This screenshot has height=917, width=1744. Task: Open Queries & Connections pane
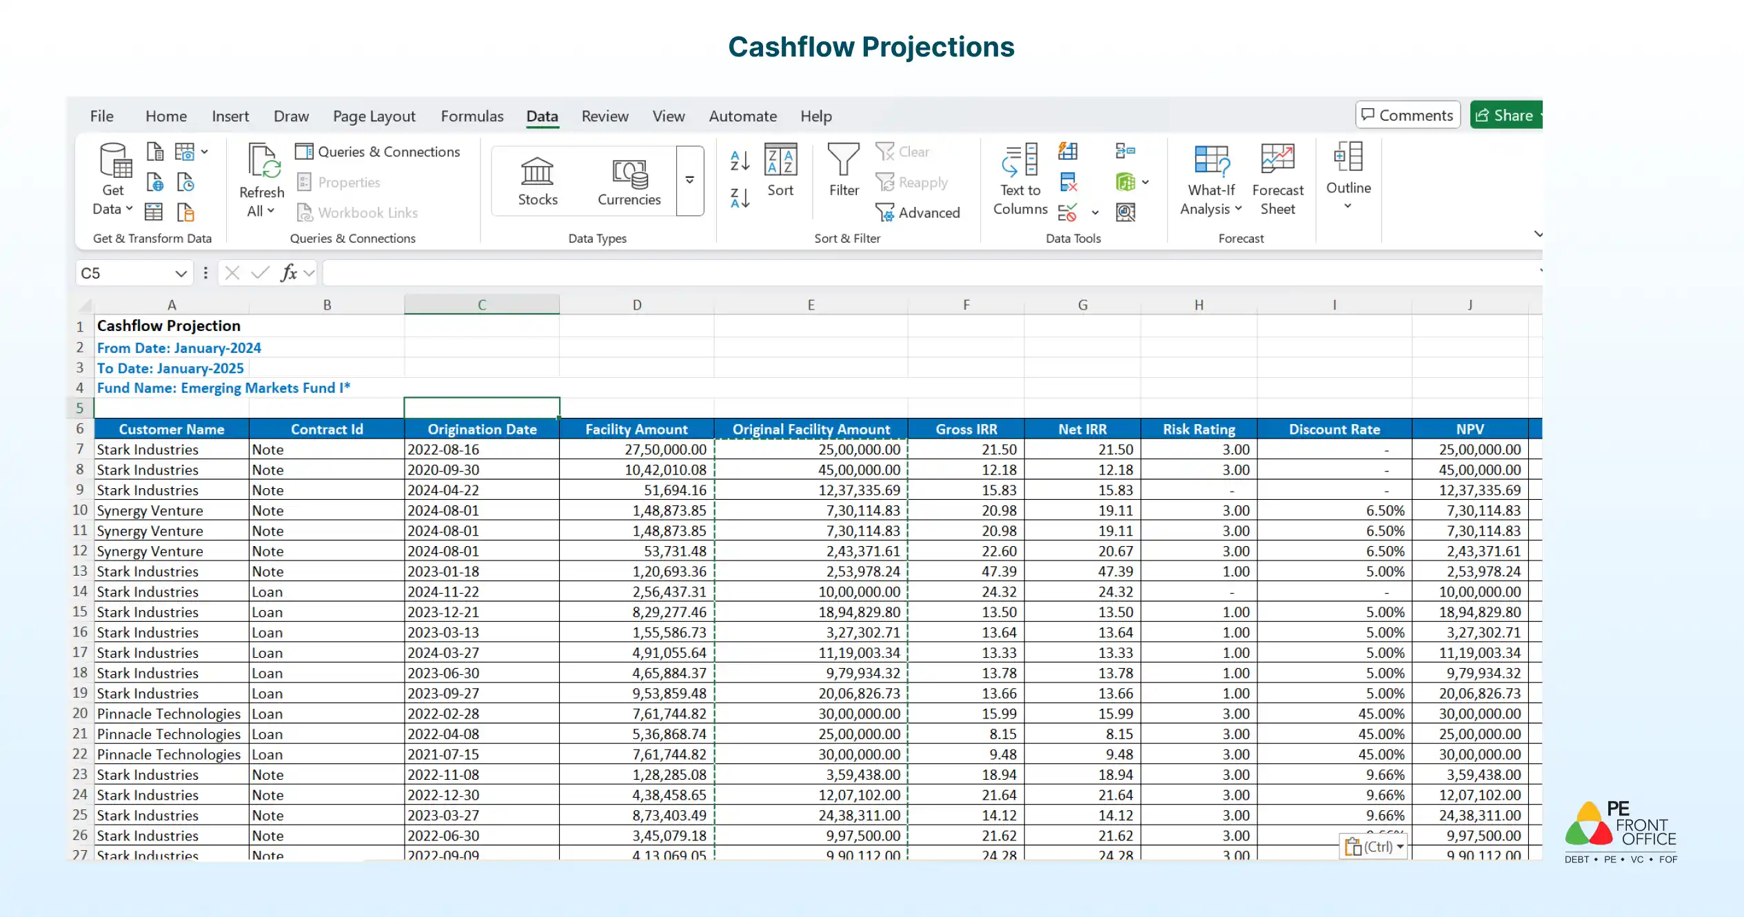coord(378,152)
